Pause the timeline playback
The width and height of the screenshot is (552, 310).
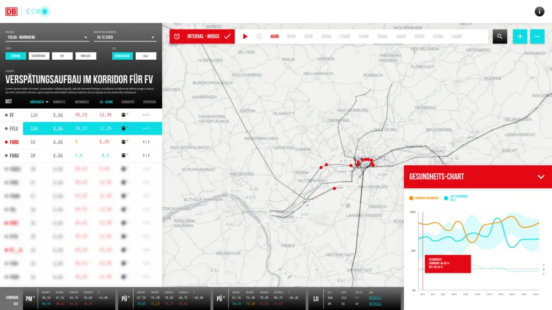pyautogui.click(x=259, y=37)
